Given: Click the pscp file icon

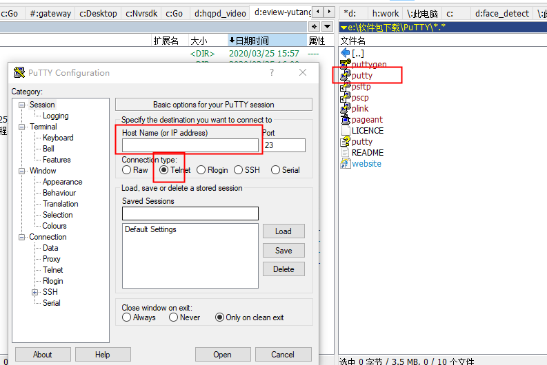Looking at the screenshot, I should point(346,98).
